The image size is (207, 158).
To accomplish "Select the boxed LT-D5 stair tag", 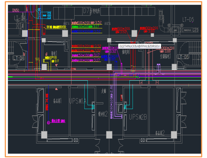I will coord(183,57).
